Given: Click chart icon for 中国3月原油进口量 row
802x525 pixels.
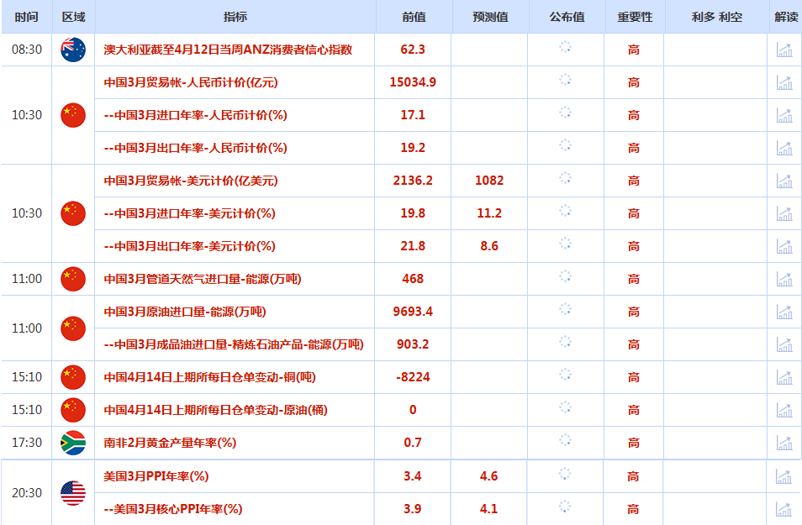Looking at the screenshot, I should click(x=784, y=312).
